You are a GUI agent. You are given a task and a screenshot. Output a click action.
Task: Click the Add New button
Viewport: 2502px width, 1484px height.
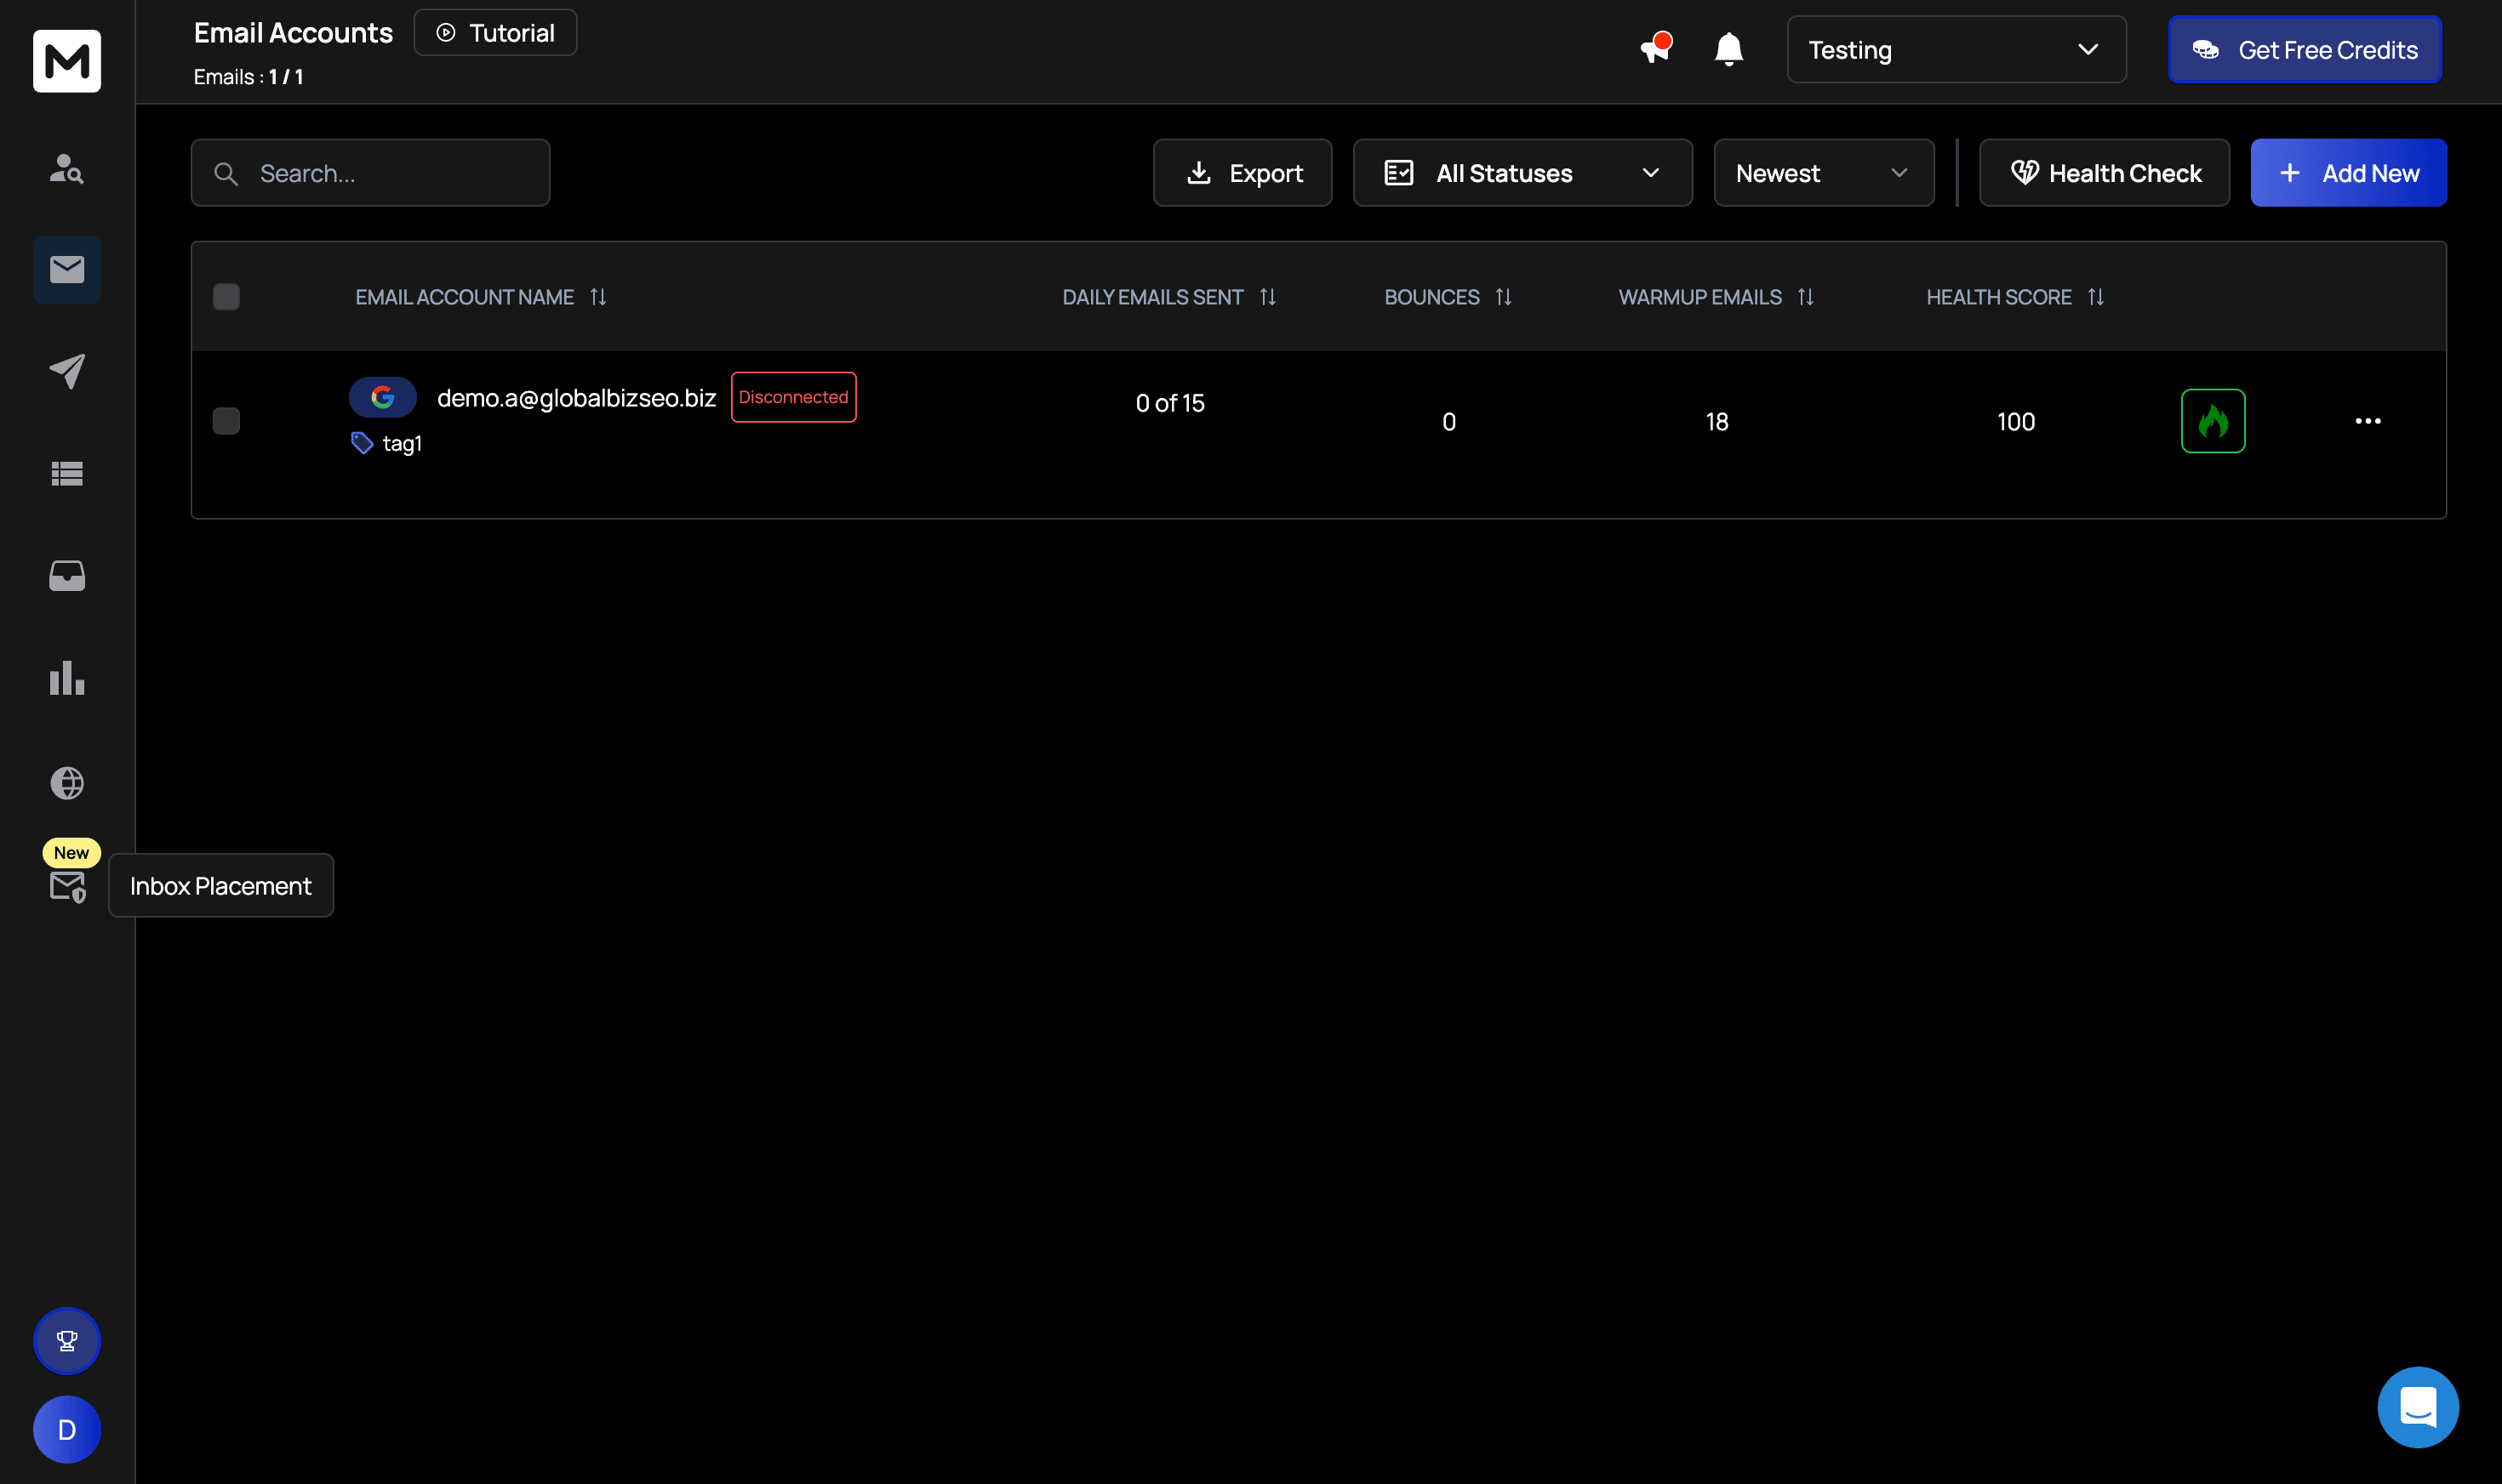[2347, 173]
